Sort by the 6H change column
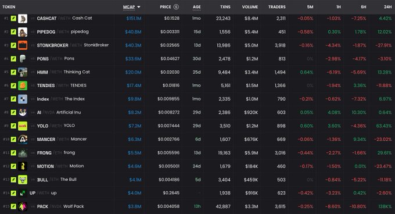The image size is (395, 214). pos(364,7)
